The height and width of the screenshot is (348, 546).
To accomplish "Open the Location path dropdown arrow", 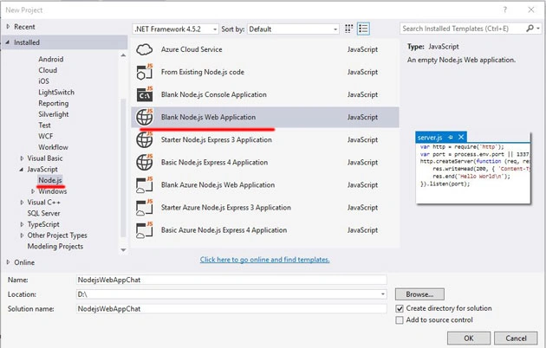I will coord(383,294).
